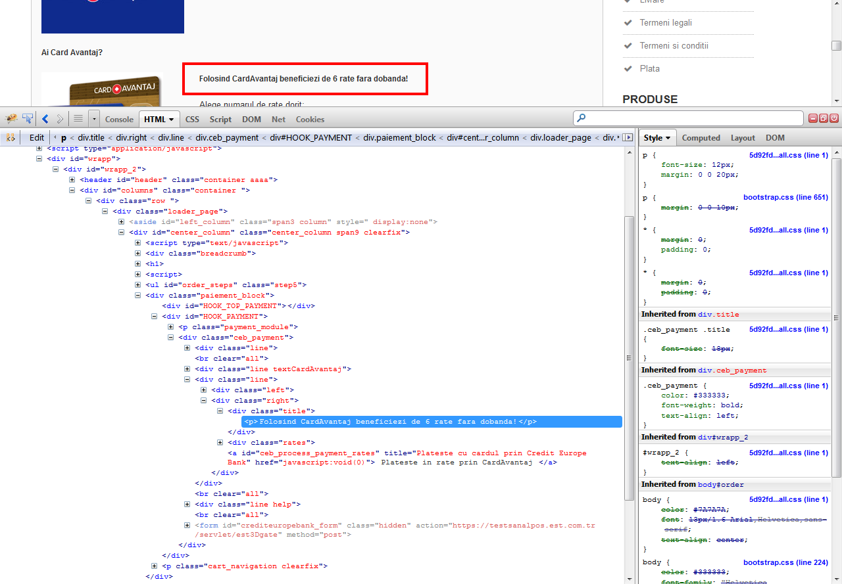Expand the header id="header" node
This screenshot has height=584, width=842.
tap(72, 179)
